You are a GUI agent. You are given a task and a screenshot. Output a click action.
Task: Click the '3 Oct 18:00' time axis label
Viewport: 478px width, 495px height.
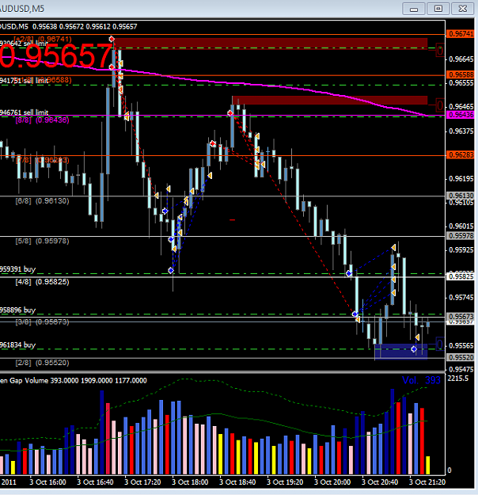190,482
